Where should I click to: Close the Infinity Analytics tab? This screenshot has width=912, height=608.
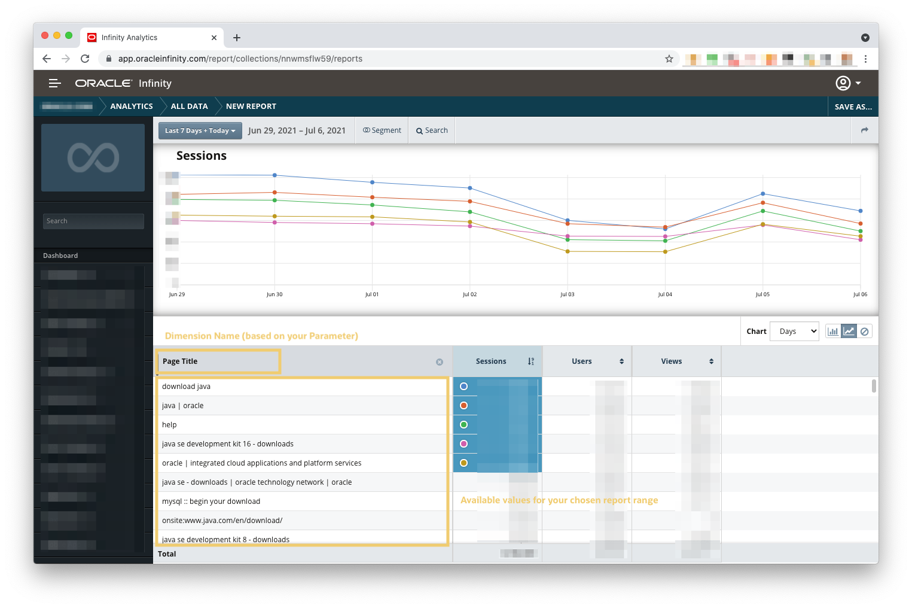point(214,38)
